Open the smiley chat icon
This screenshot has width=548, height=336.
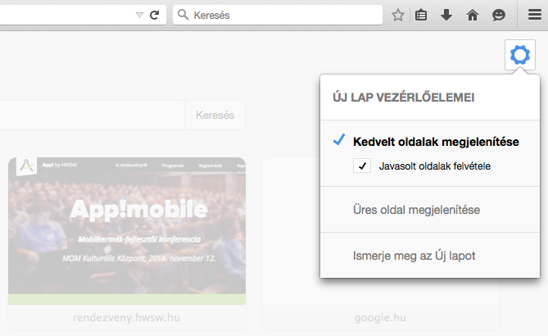pos(498,15)
